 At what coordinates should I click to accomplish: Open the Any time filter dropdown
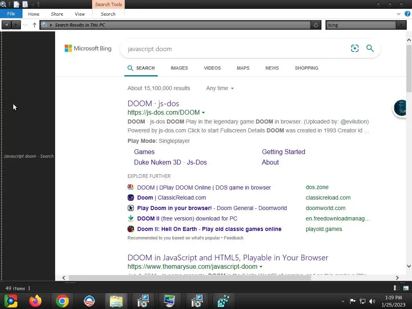click(x=220, y=88)
